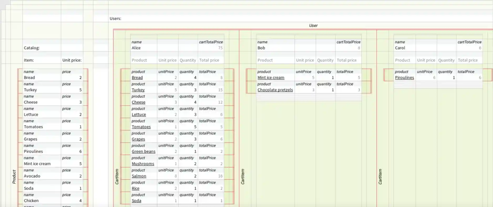Screen dimensions: 493x207
Task: Click the quantity cell in Alice's Turkey row
Action: pyautogui.click(x=188, y=90)
